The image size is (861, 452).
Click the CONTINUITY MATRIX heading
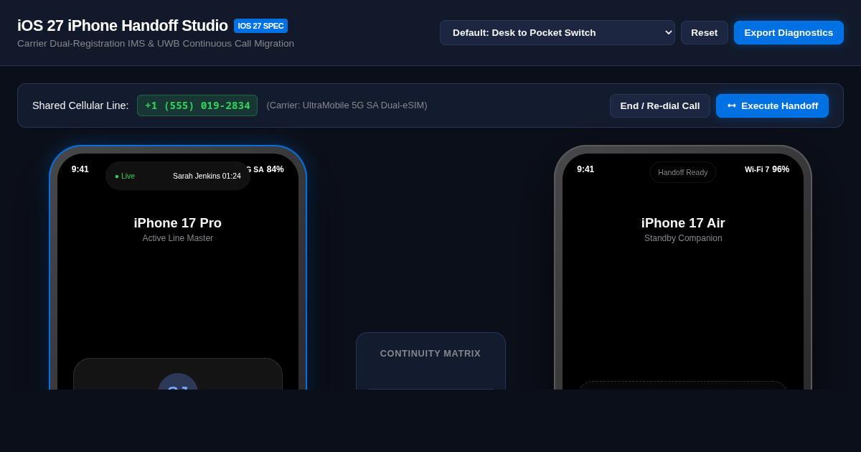(430, 354)
